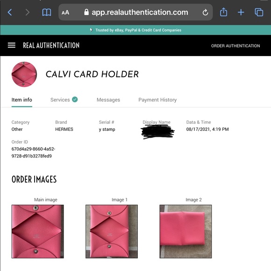Open the AA reader text options

65,13
